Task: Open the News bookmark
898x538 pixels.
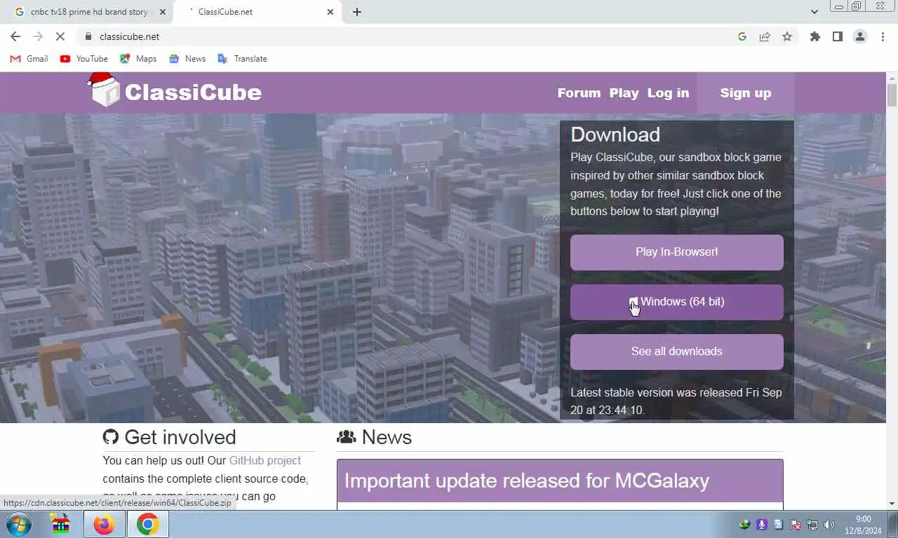Action: coord(187,59)
